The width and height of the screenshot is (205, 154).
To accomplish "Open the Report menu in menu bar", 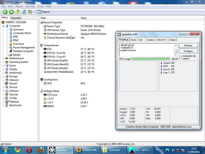I will click(x=19, y=6).
